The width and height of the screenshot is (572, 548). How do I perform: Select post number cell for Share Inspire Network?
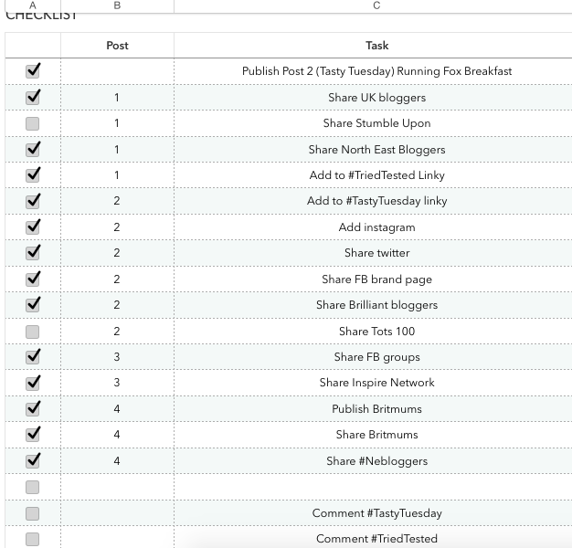point(117,383)
